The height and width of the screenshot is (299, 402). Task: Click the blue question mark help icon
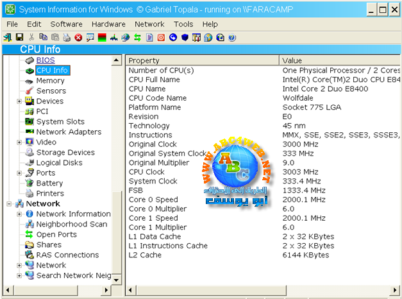[x=232, y=38]
